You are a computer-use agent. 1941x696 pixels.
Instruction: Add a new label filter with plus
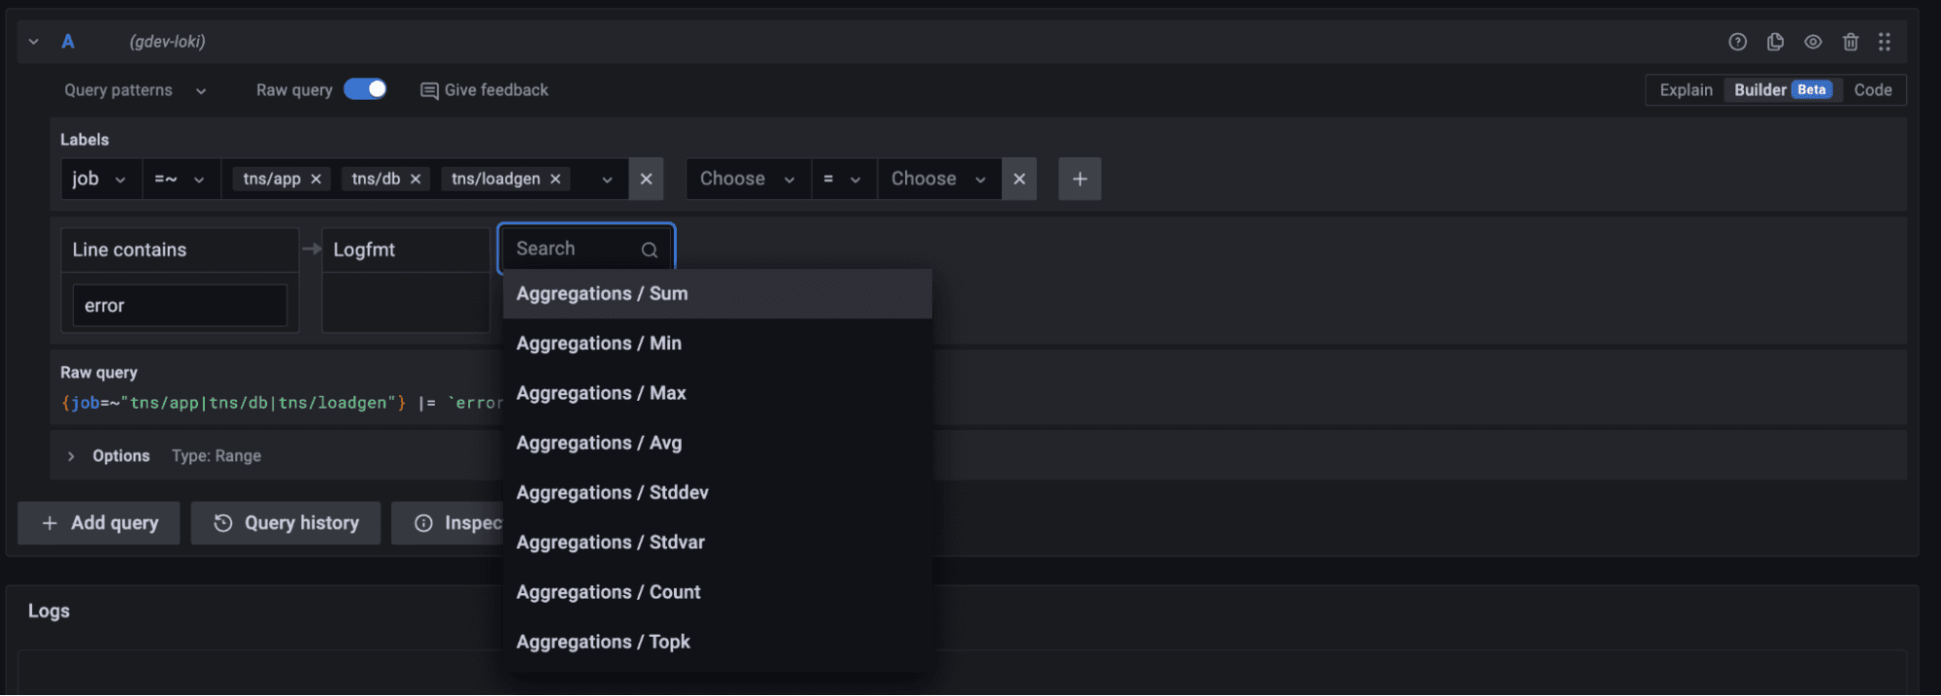tap(1079, 179)
